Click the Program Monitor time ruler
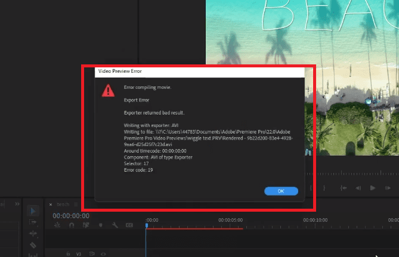399x257 pixels. click(352, 174)
